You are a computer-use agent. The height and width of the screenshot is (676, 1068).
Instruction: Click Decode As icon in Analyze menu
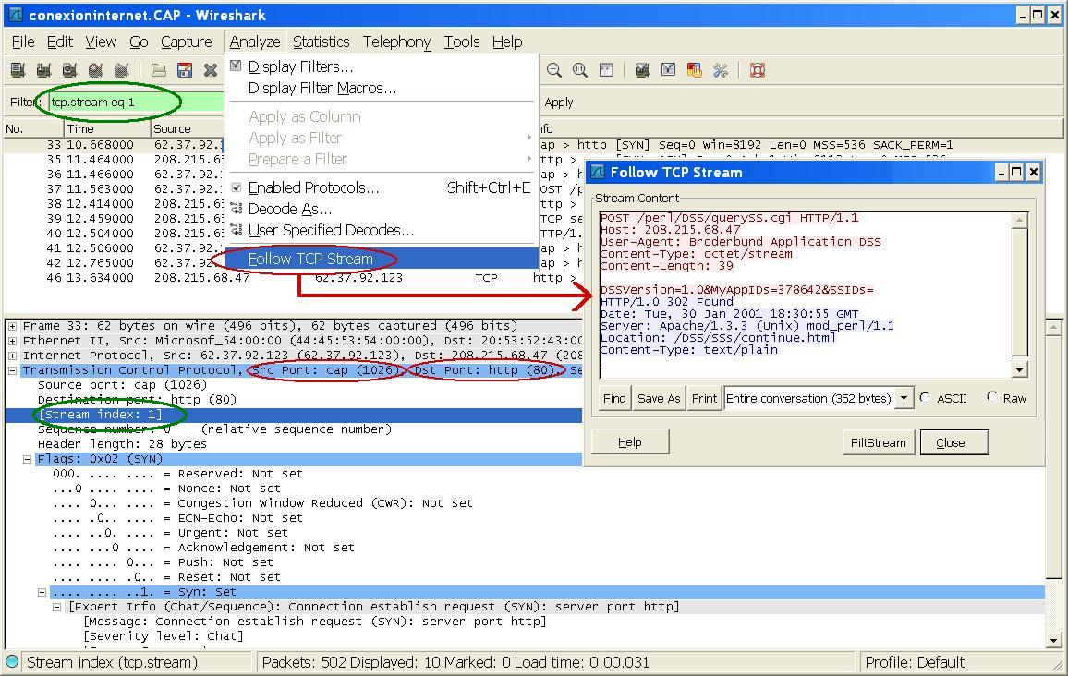tap(237, 209)
